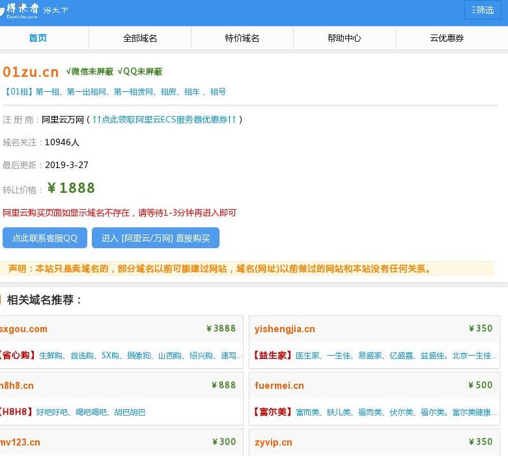
Task: Click 【H8H8】 好吧好吧 description
Action: coord(72,412)
